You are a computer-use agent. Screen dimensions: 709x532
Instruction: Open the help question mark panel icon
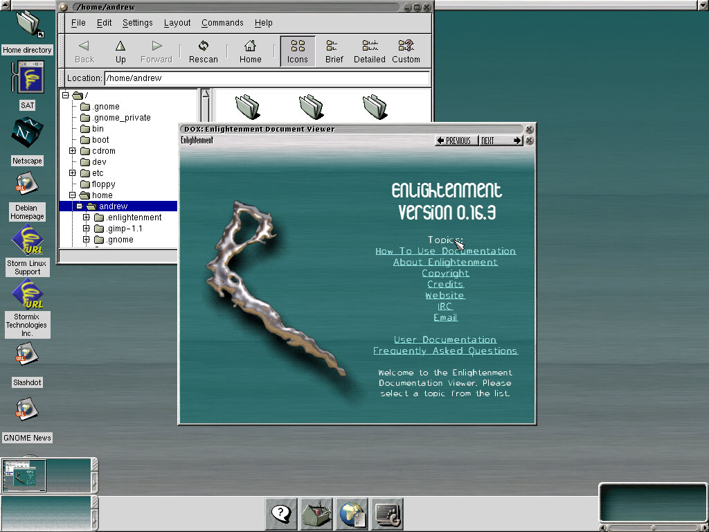click(281, 514)
